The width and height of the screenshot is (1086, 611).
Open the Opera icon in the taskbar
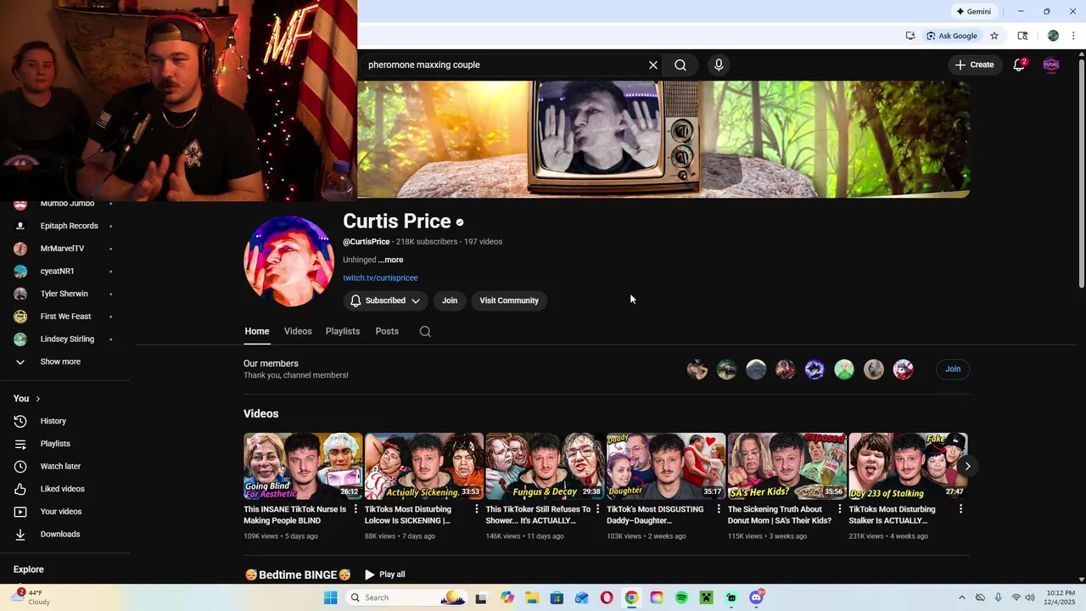tap(607, 597)
